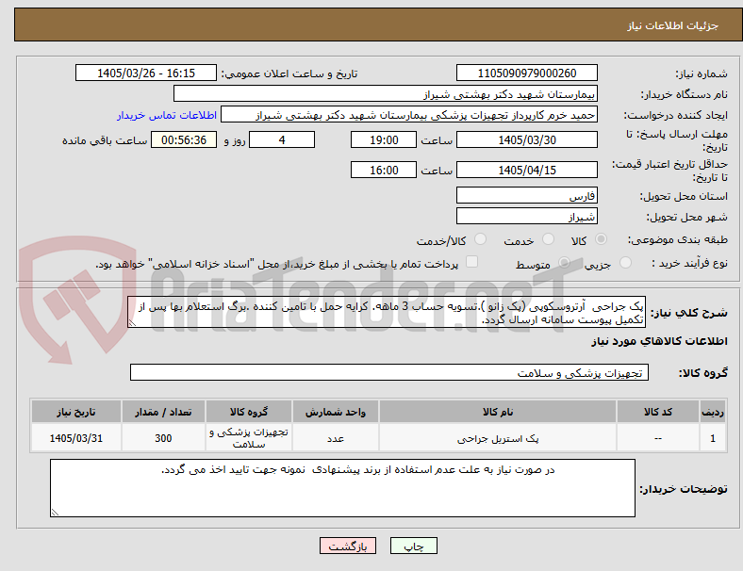Toggle the Islamic treasury payment checkbox

pos(472,262)
